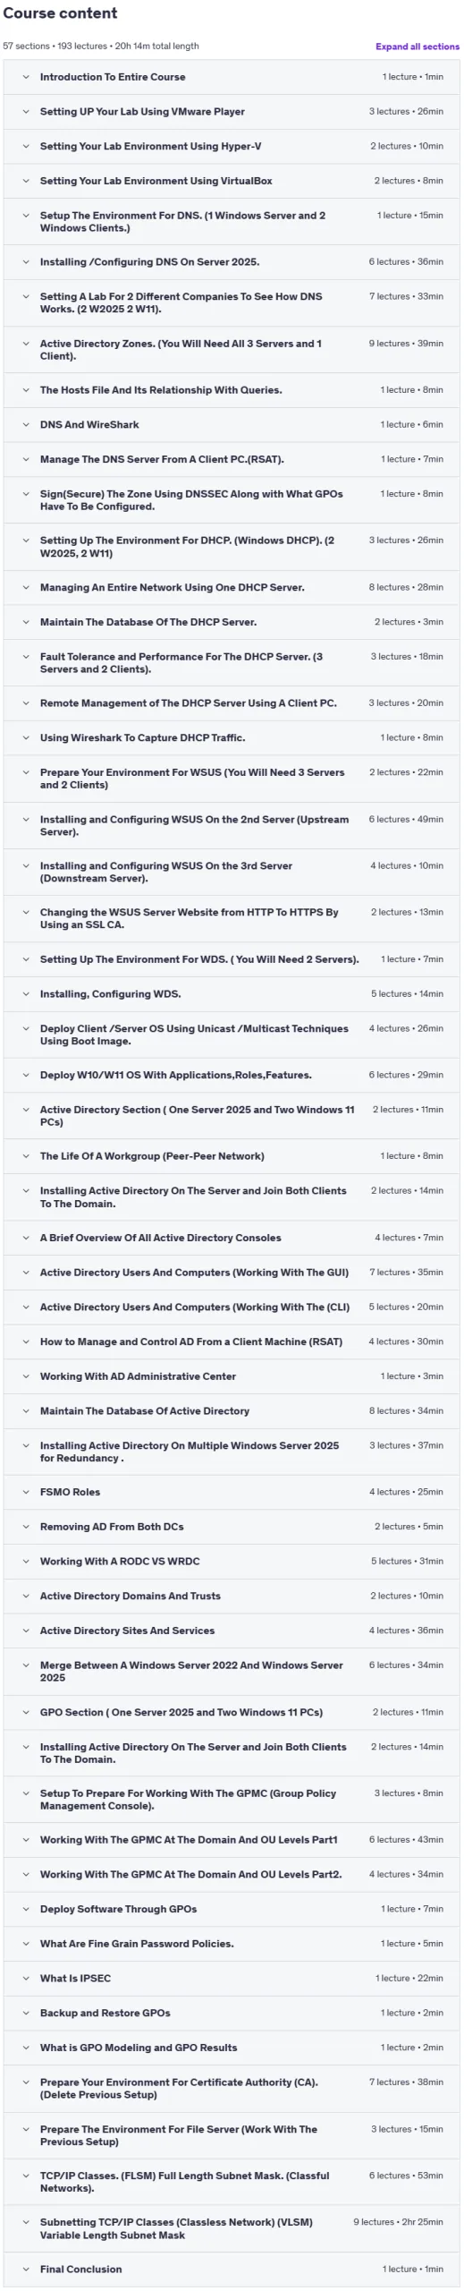The height and width of the screenshot is (2291, 464).
Task: Open What Are Fine Grain Password Policies
Action: [232, 1944]
